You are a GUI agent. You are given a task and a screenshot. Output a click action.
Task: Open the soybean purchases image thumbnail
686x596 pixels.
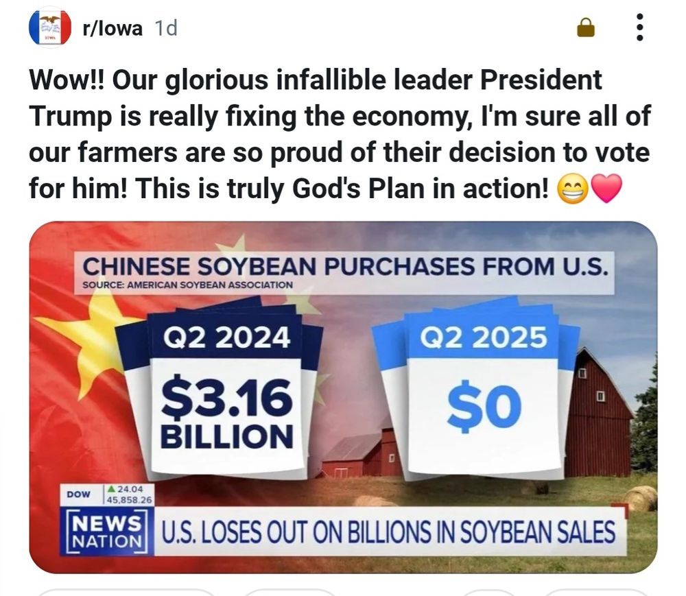tap(343, 397)
